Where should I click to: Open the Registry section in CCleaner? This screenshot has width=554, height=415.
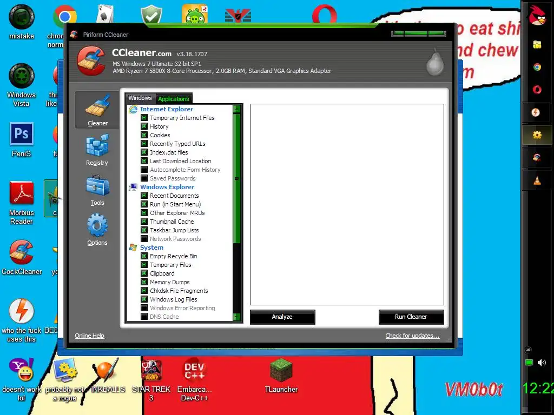[97, 150]
